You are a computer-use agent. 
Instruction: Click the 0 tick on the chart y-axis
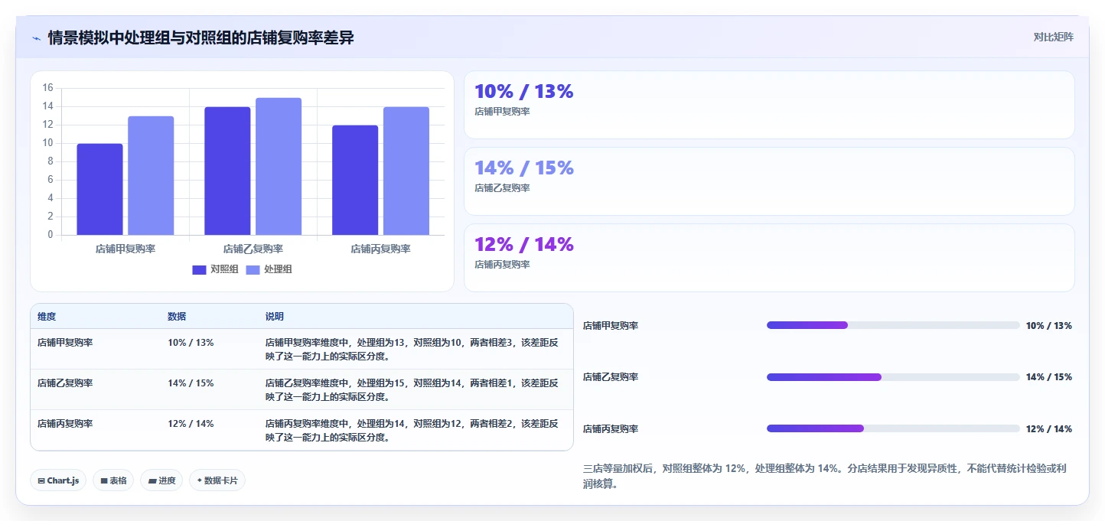tap(51, 235)
